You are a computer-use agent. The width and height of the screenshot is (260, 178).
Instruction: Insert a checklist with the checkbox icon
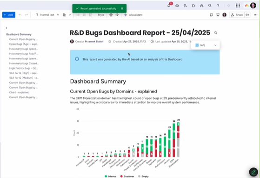pos(91,15)
